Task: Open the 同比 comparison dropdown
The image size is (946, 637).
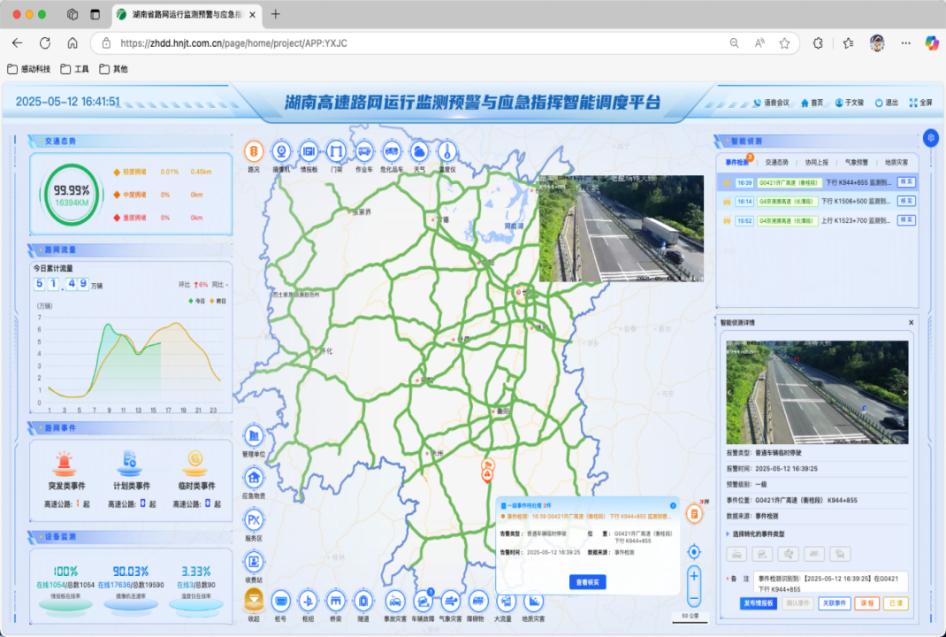Action: pos(218,285)
